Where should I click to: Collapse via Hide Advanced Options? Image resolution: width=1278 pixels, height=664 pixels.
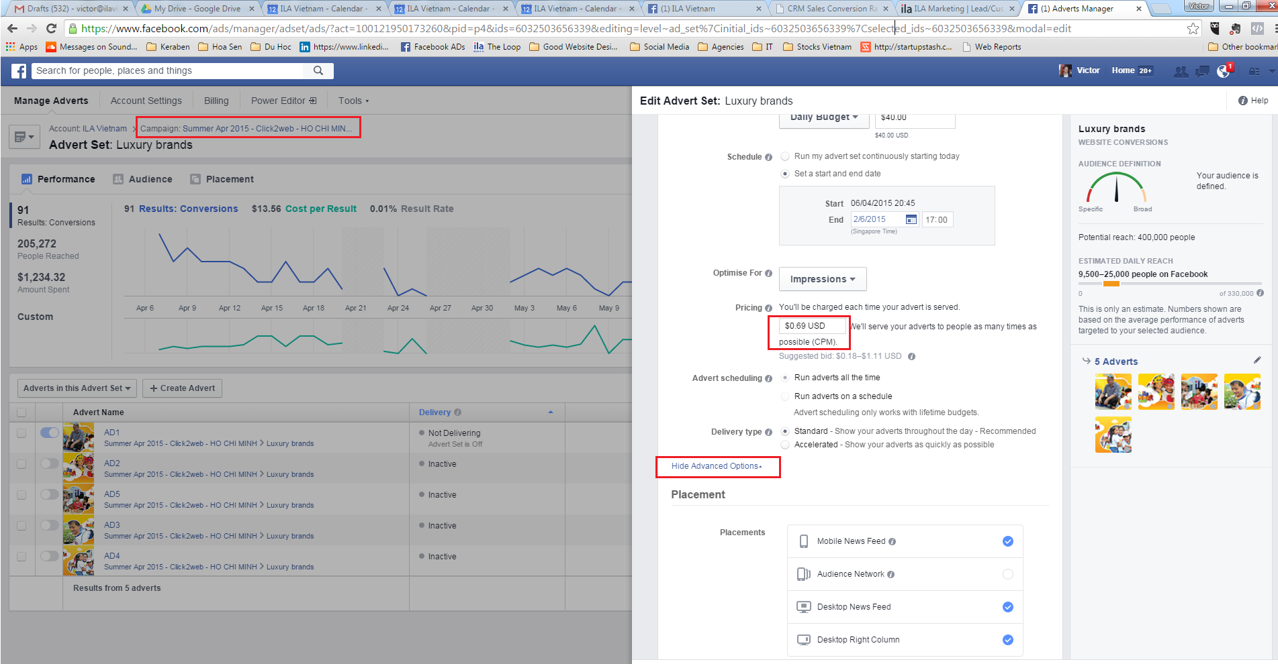pos(716,466)
